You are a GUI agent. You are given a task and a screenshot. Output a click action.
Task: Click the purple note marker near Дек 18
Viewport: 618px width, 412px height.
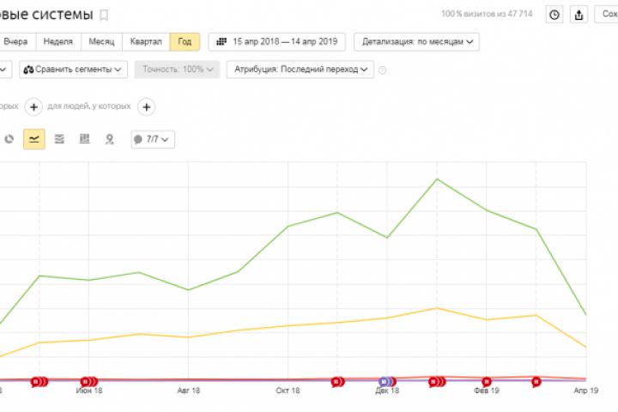click(x=385, y=381)
